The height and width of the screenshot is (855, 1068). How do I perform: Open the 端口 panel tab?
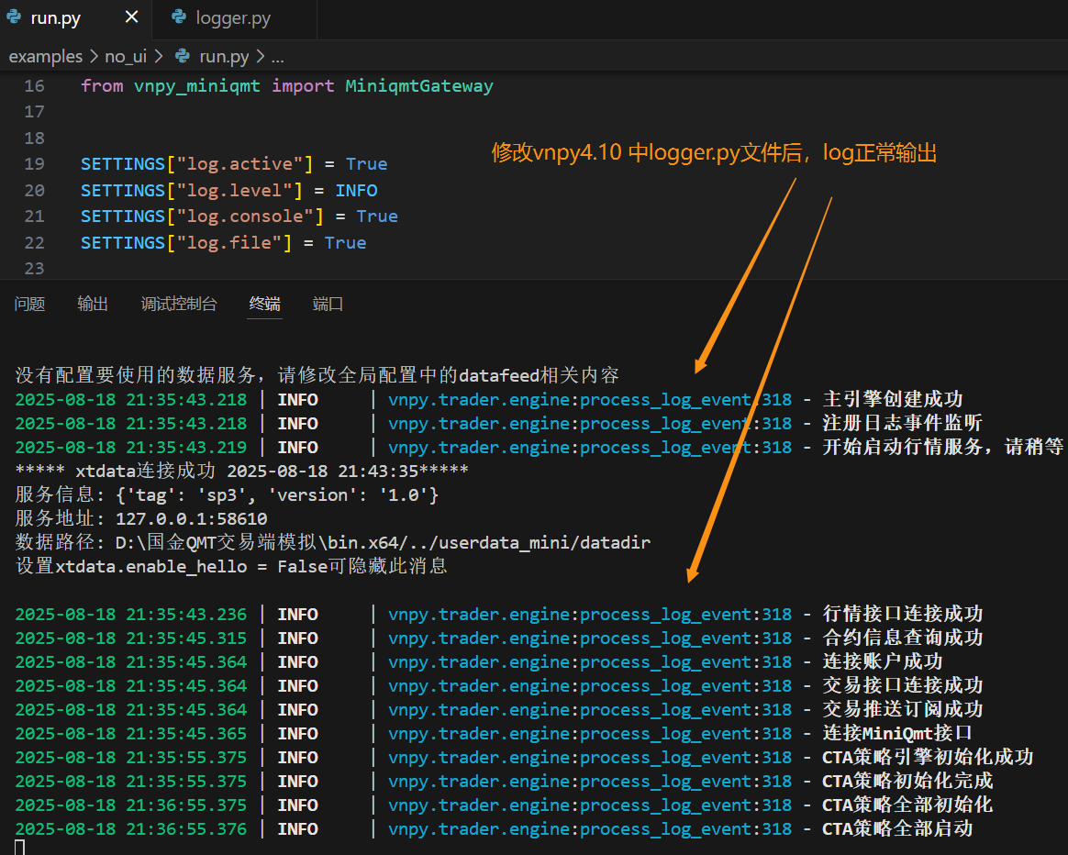tap(328, 304)
